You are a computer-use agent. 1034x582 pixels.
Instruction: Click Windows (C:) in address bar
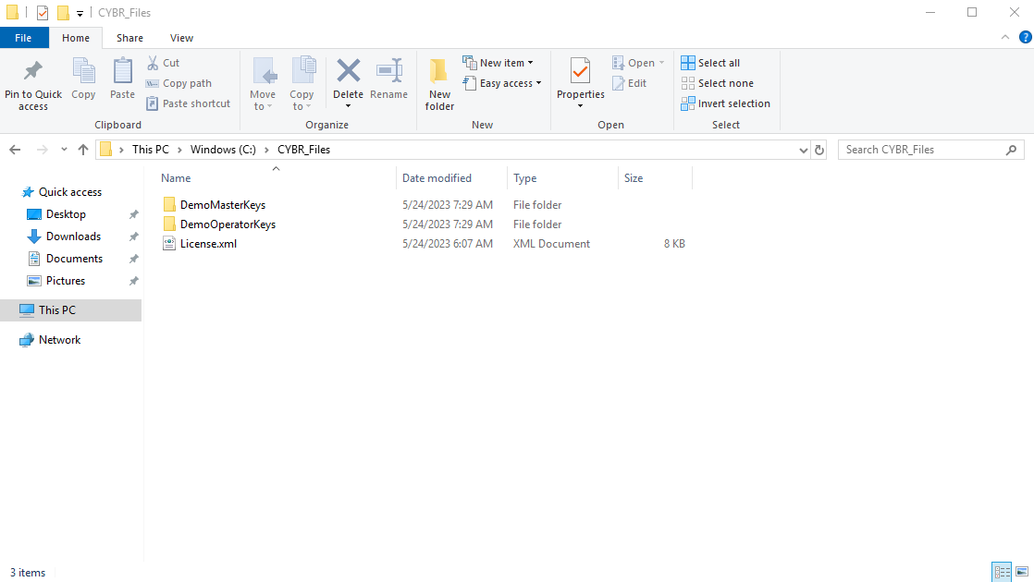pyautogui.click(x=223, y=150)
